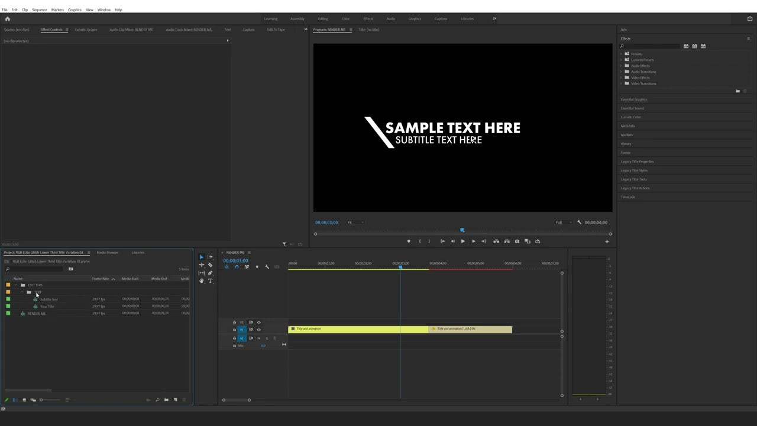
Task: Switch to Media Browser tab
Action: pos(108,253)
